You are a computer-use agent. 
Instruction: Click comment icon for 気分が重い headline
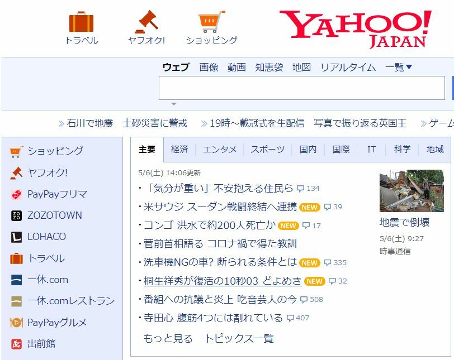[x=301, y=189]
